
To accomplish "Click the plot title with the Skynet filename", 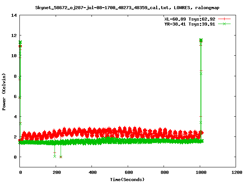I will (x=127, y=8).
